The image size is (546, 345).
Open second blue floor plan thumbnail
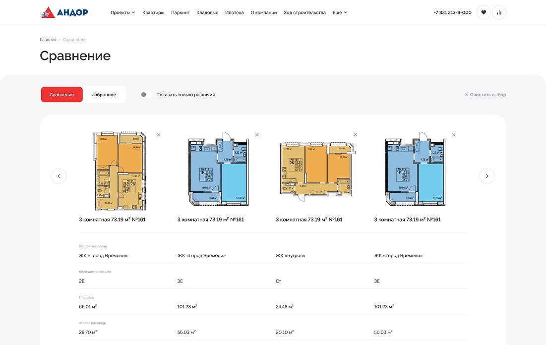pyautogui.click(x=218, y=169)
